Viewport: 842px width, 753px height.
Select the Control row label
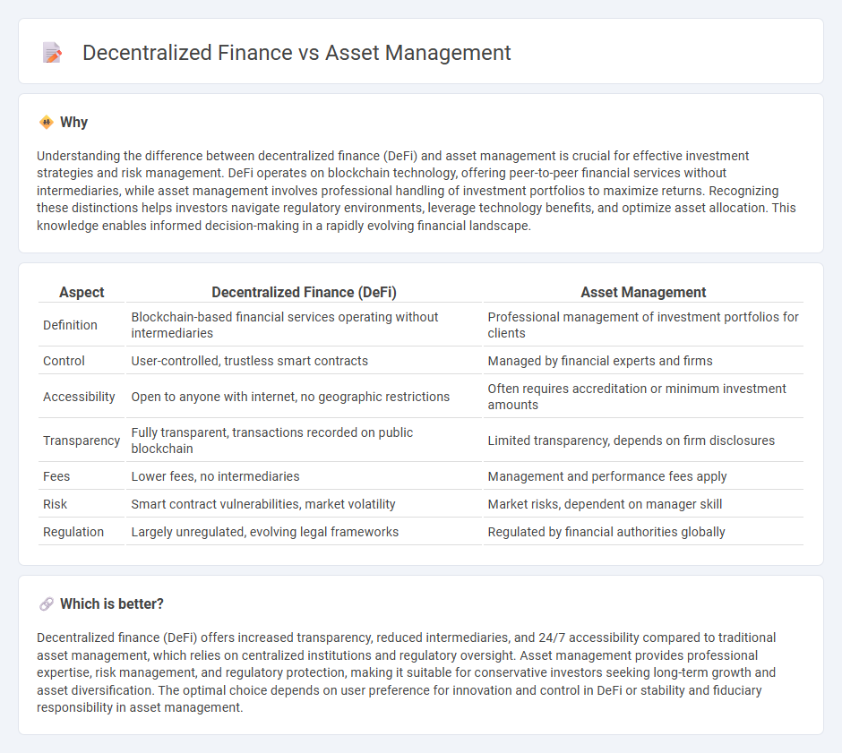pos(64,361)
